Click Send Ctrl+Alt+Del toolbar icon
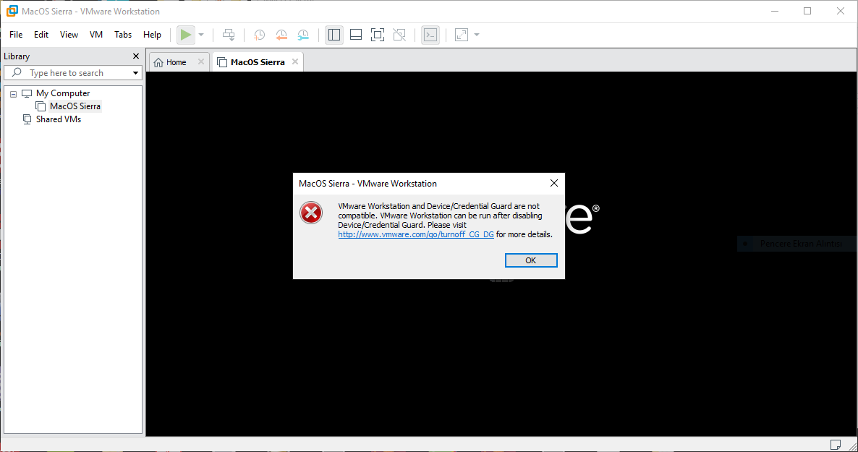This screenshot has width=858, height=452. [x=229, y=35]
